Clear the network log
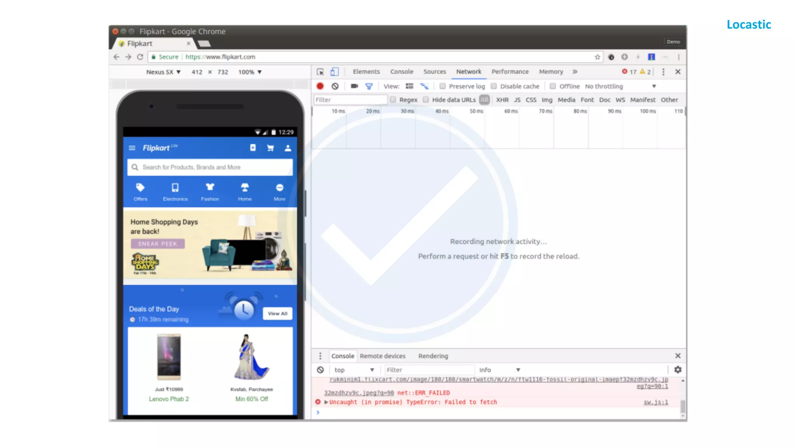 coord(335,86)
